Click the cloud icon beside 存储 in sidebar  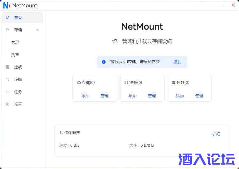[x=8, y=30]
